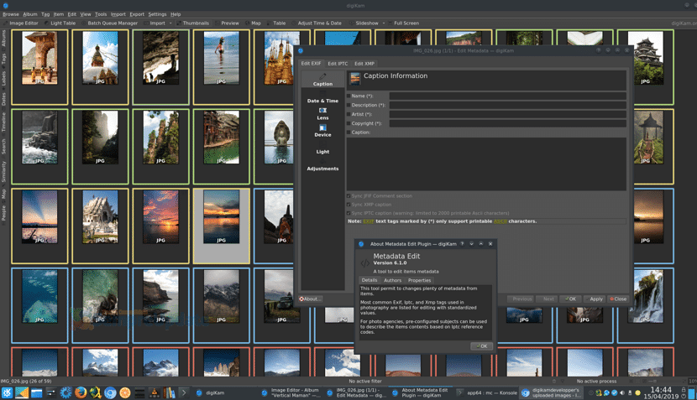Switch to the Edit IPTC tab

(338, 64)
